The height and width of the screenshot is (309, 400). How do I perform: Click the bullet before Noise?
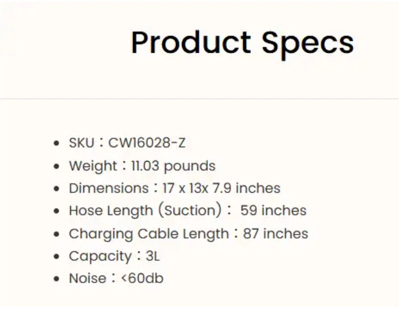click(57, 279)
